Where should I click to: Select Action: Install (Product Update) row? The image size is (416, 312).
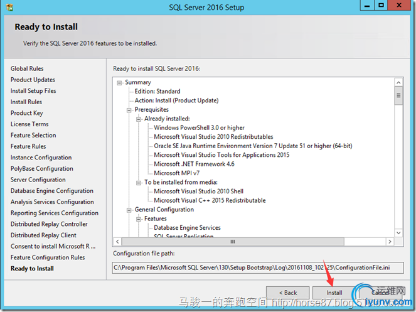point(177,100)
